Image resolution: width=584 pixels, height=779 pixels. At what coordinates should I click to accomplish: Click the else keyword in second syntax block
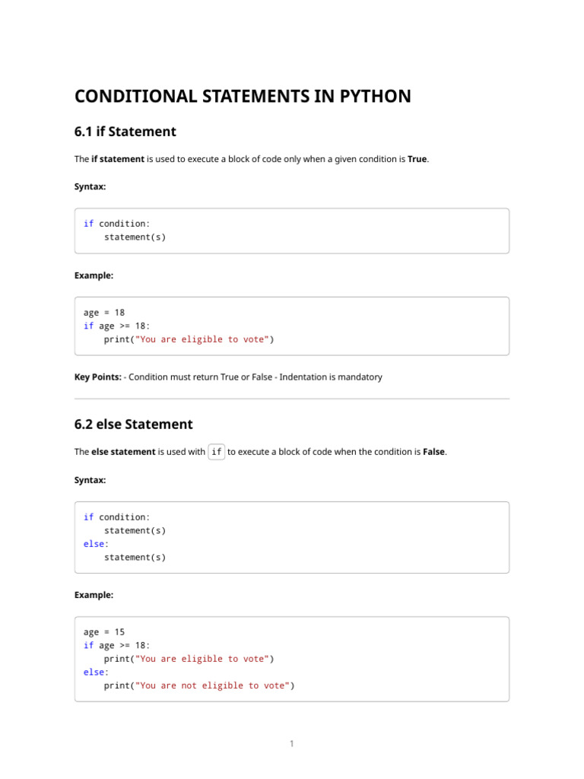[x=94, y=544]
